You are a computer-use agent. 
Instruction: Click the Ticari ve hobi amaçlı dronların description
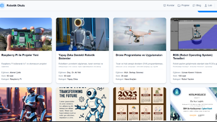point(140,65)
